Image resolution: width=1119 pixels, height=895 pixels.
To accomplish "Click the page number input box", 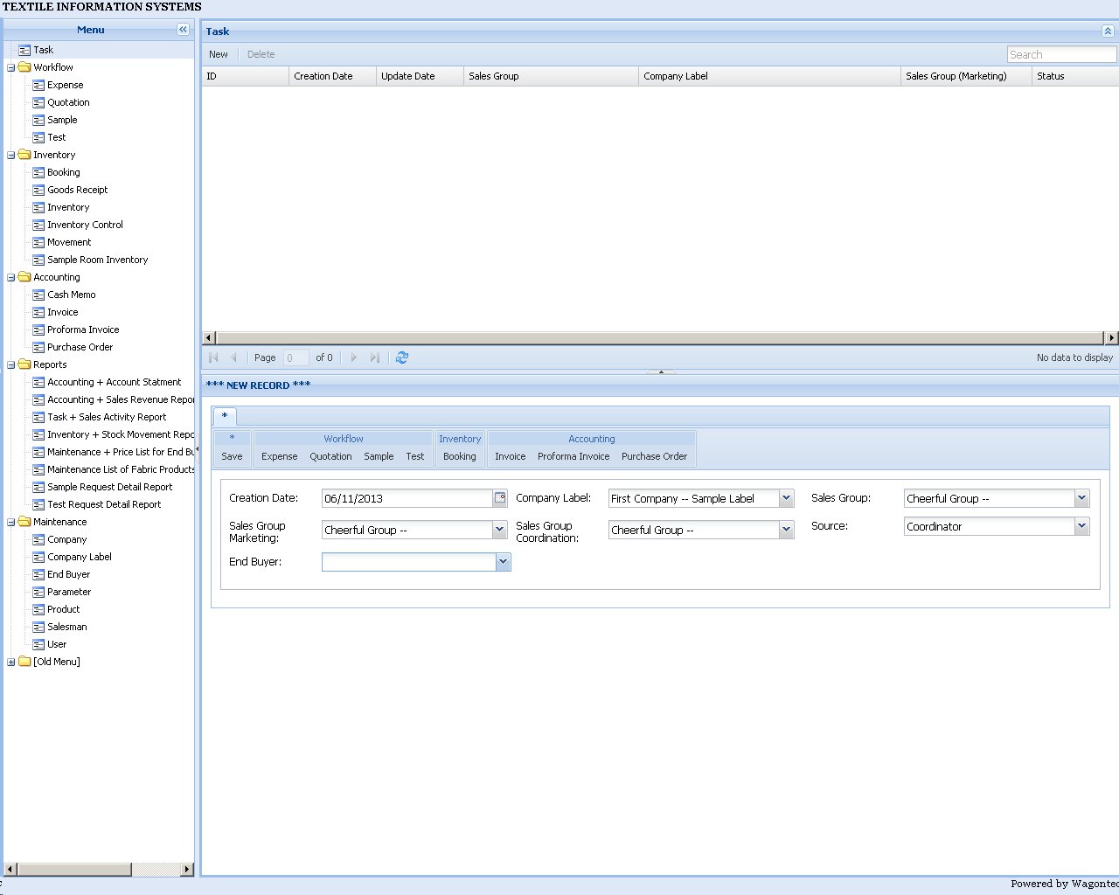I will pyautogui.click(x=296, y=357).
